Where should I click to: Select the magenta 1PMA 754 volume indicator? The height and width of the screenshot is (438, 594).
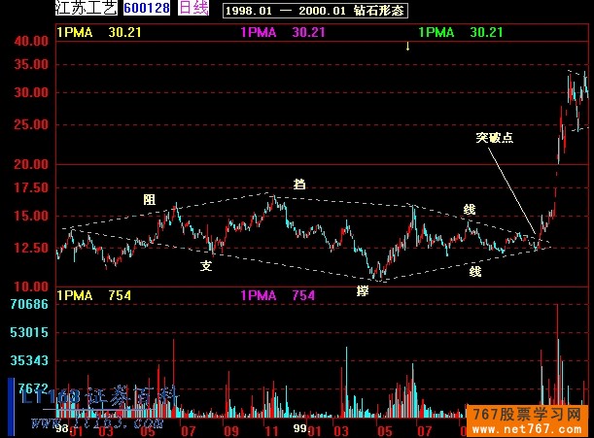click(277, 295)
